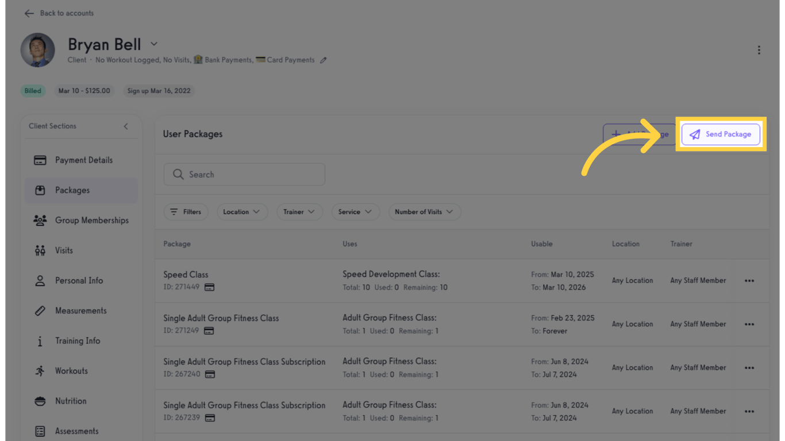785x441 pixels.
Task: Open more options for ID 271249 row
Action: 749,324
